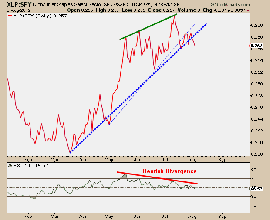Click the red legend marker before XLP:SPY (Daily)
The width and height of the screenshot is (270, 220).
point(10,16)
